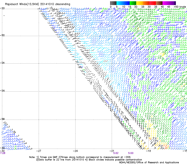Screen dimensions: 187x164
Task: Click the '5:52' swath time label
Action: (116, 153)
